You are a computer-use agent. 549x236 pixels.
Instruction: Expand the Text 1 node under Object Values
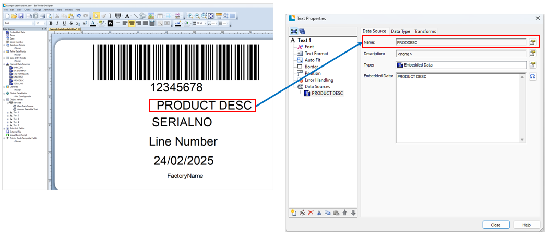point(7,112)
